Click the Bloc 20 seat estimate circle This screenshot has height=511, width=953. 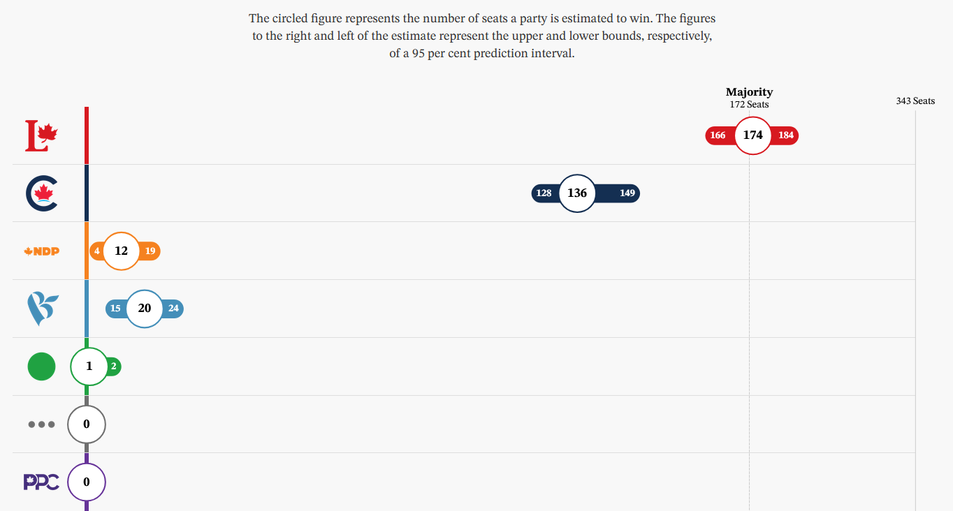pyautogui.click(x=145, y=309)
